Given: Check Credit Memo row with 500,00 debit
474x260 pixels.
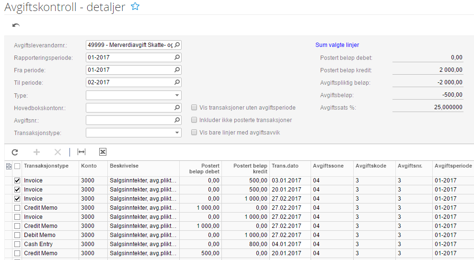Looking at the screenshot, I should click(17, 253).
